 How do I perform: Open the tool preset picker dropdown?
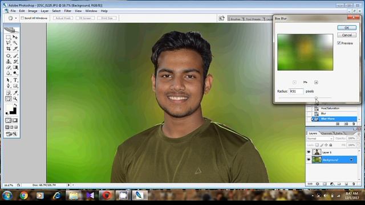point(16,18)
